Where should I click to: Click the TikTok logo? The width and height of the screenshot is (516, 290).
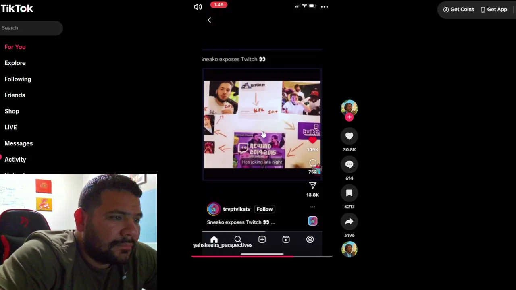(17, 8)
